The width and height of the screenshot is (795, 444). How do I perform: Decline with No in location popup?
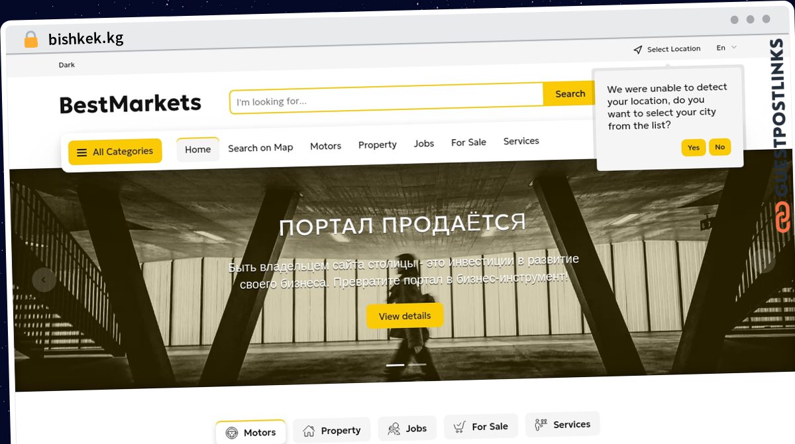(x=720, y=147)
